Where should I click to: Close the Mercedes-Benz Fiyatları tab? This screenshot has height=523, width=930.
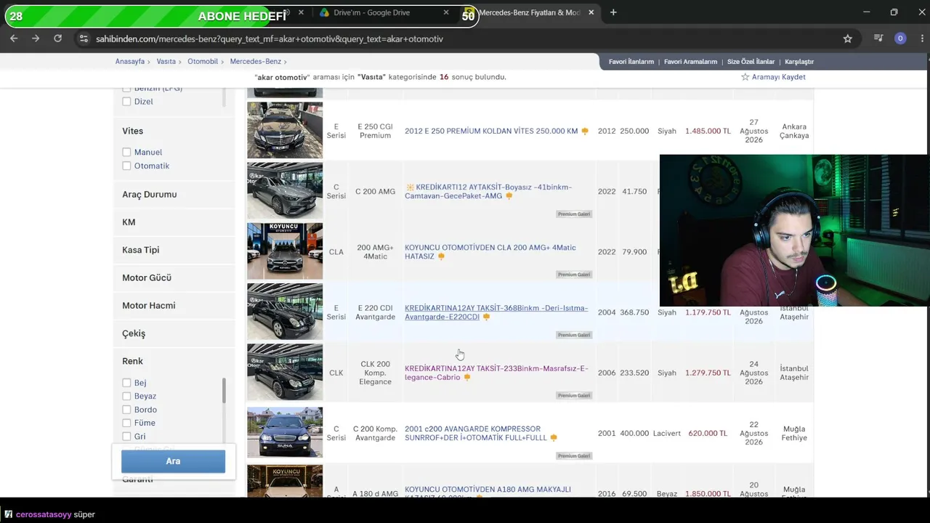pos(591,12)
